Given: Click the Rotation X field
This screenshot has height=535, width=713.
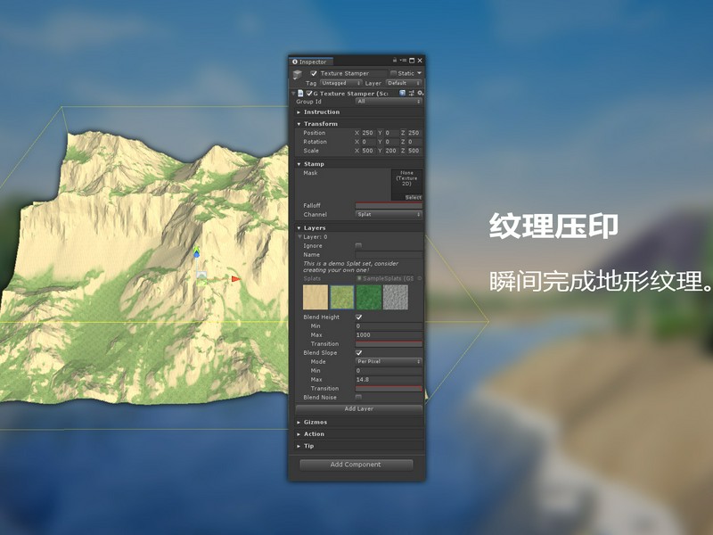Looking at the screenshot, I should [x=368, y=142].
